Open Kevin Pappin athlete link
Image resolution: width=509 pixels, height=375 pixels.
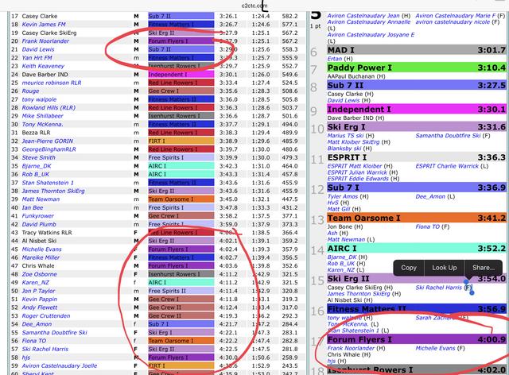(x=40, y=299)
